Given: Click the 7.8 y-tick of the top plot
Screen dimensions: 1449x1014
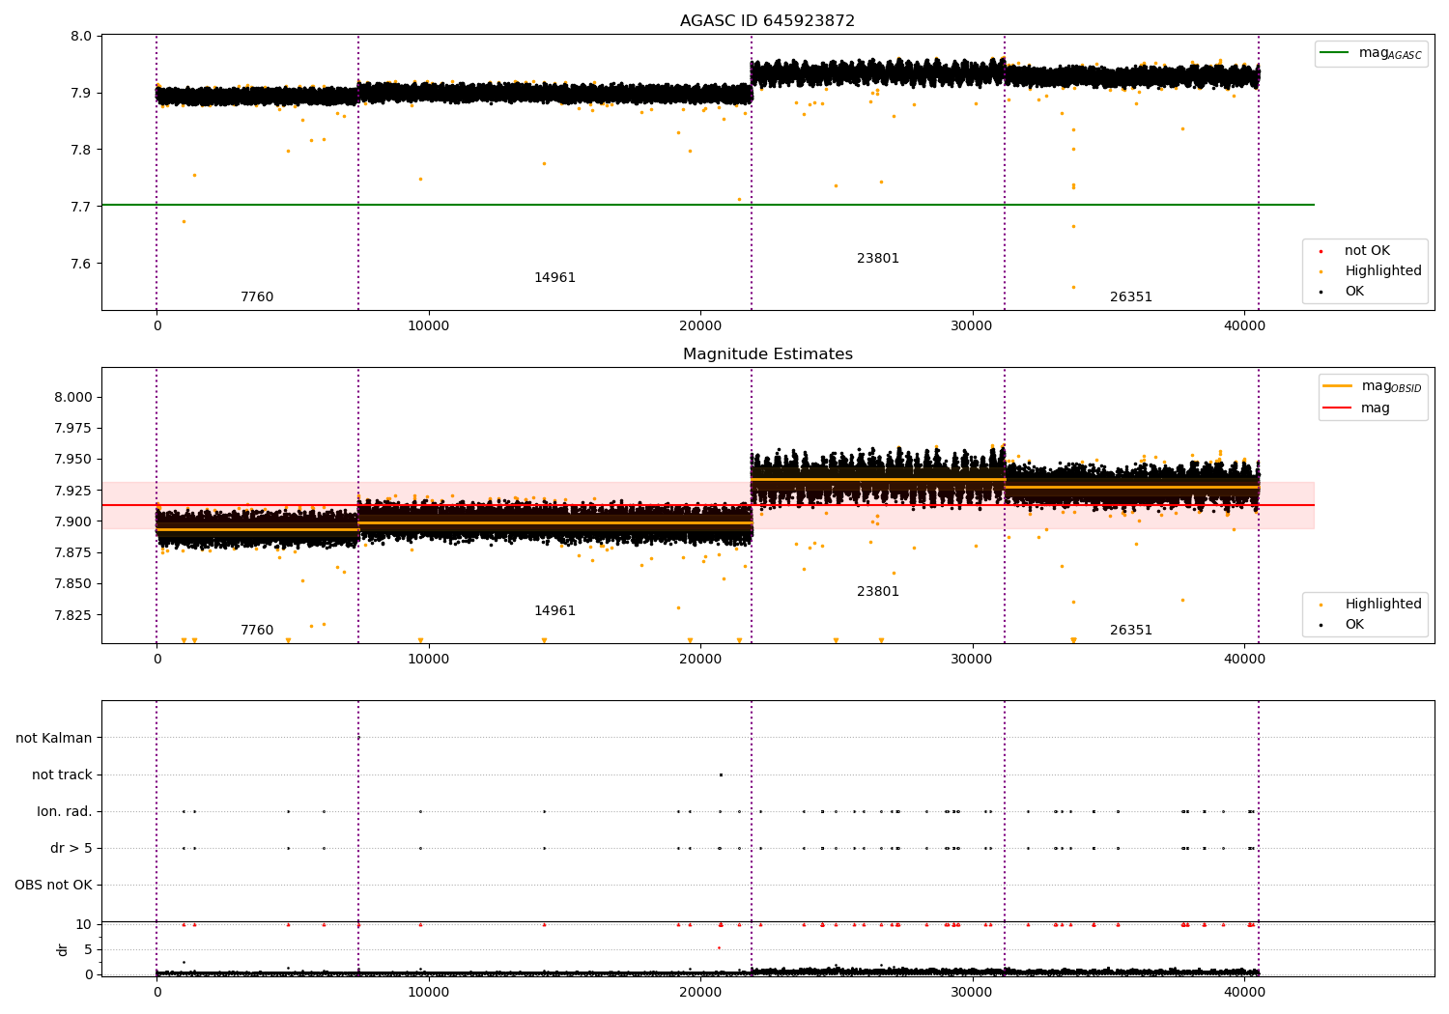Looking at the screenshot, I should click(x=82, y=151).
